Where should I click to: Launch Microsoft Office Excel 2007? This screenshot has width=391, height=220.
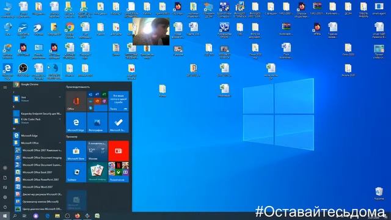[38, 172]
